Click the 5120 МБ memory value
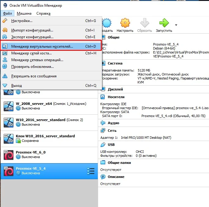 click(x=144, y=70)
